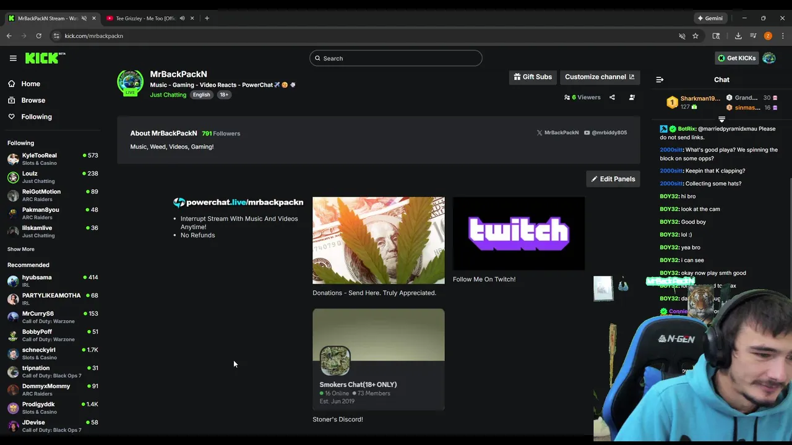Screen dimensions: 792x445
Task: Open the Twitch logo panel image
Action: tap(519, 234)
